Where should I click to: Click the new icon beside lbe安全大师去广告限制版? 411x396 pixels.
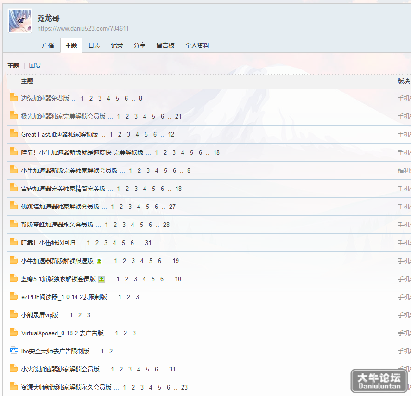coord(13,351)
